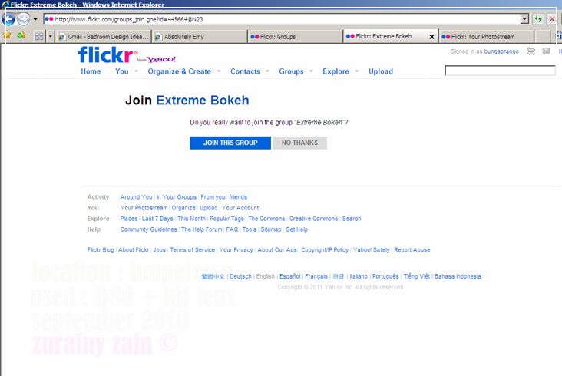Image resolution: width=562 pixels, height=376 pixels.
Task: Open Last 7 Days footer link
Action: tap(157, 219)
